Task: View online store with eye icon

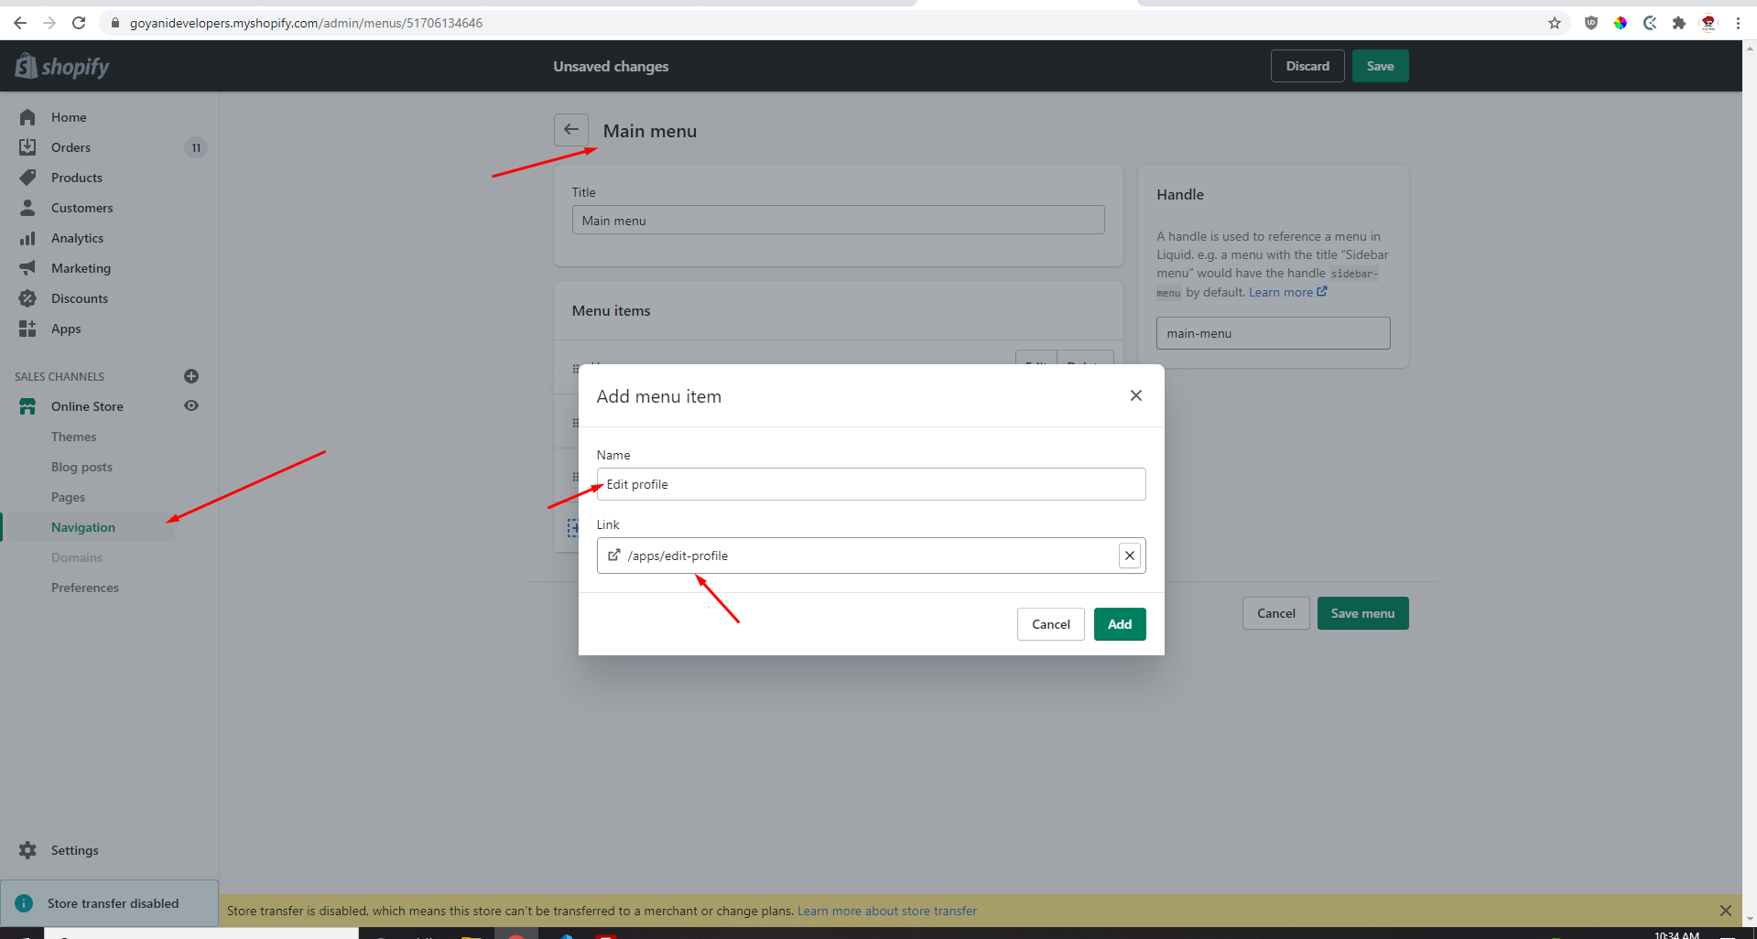Action: pos(191,405)
